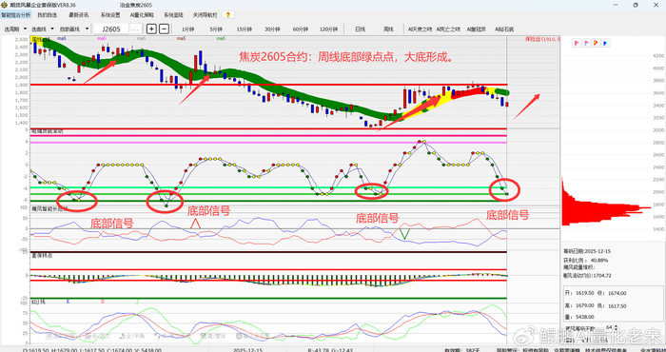Switch to the 120分钟 period
666x352 pixels.
click(328, 29)
